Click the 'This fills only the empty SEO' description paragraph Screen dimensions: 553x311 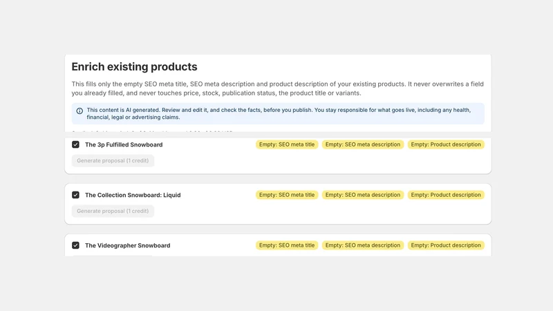(x=278, y=88)
